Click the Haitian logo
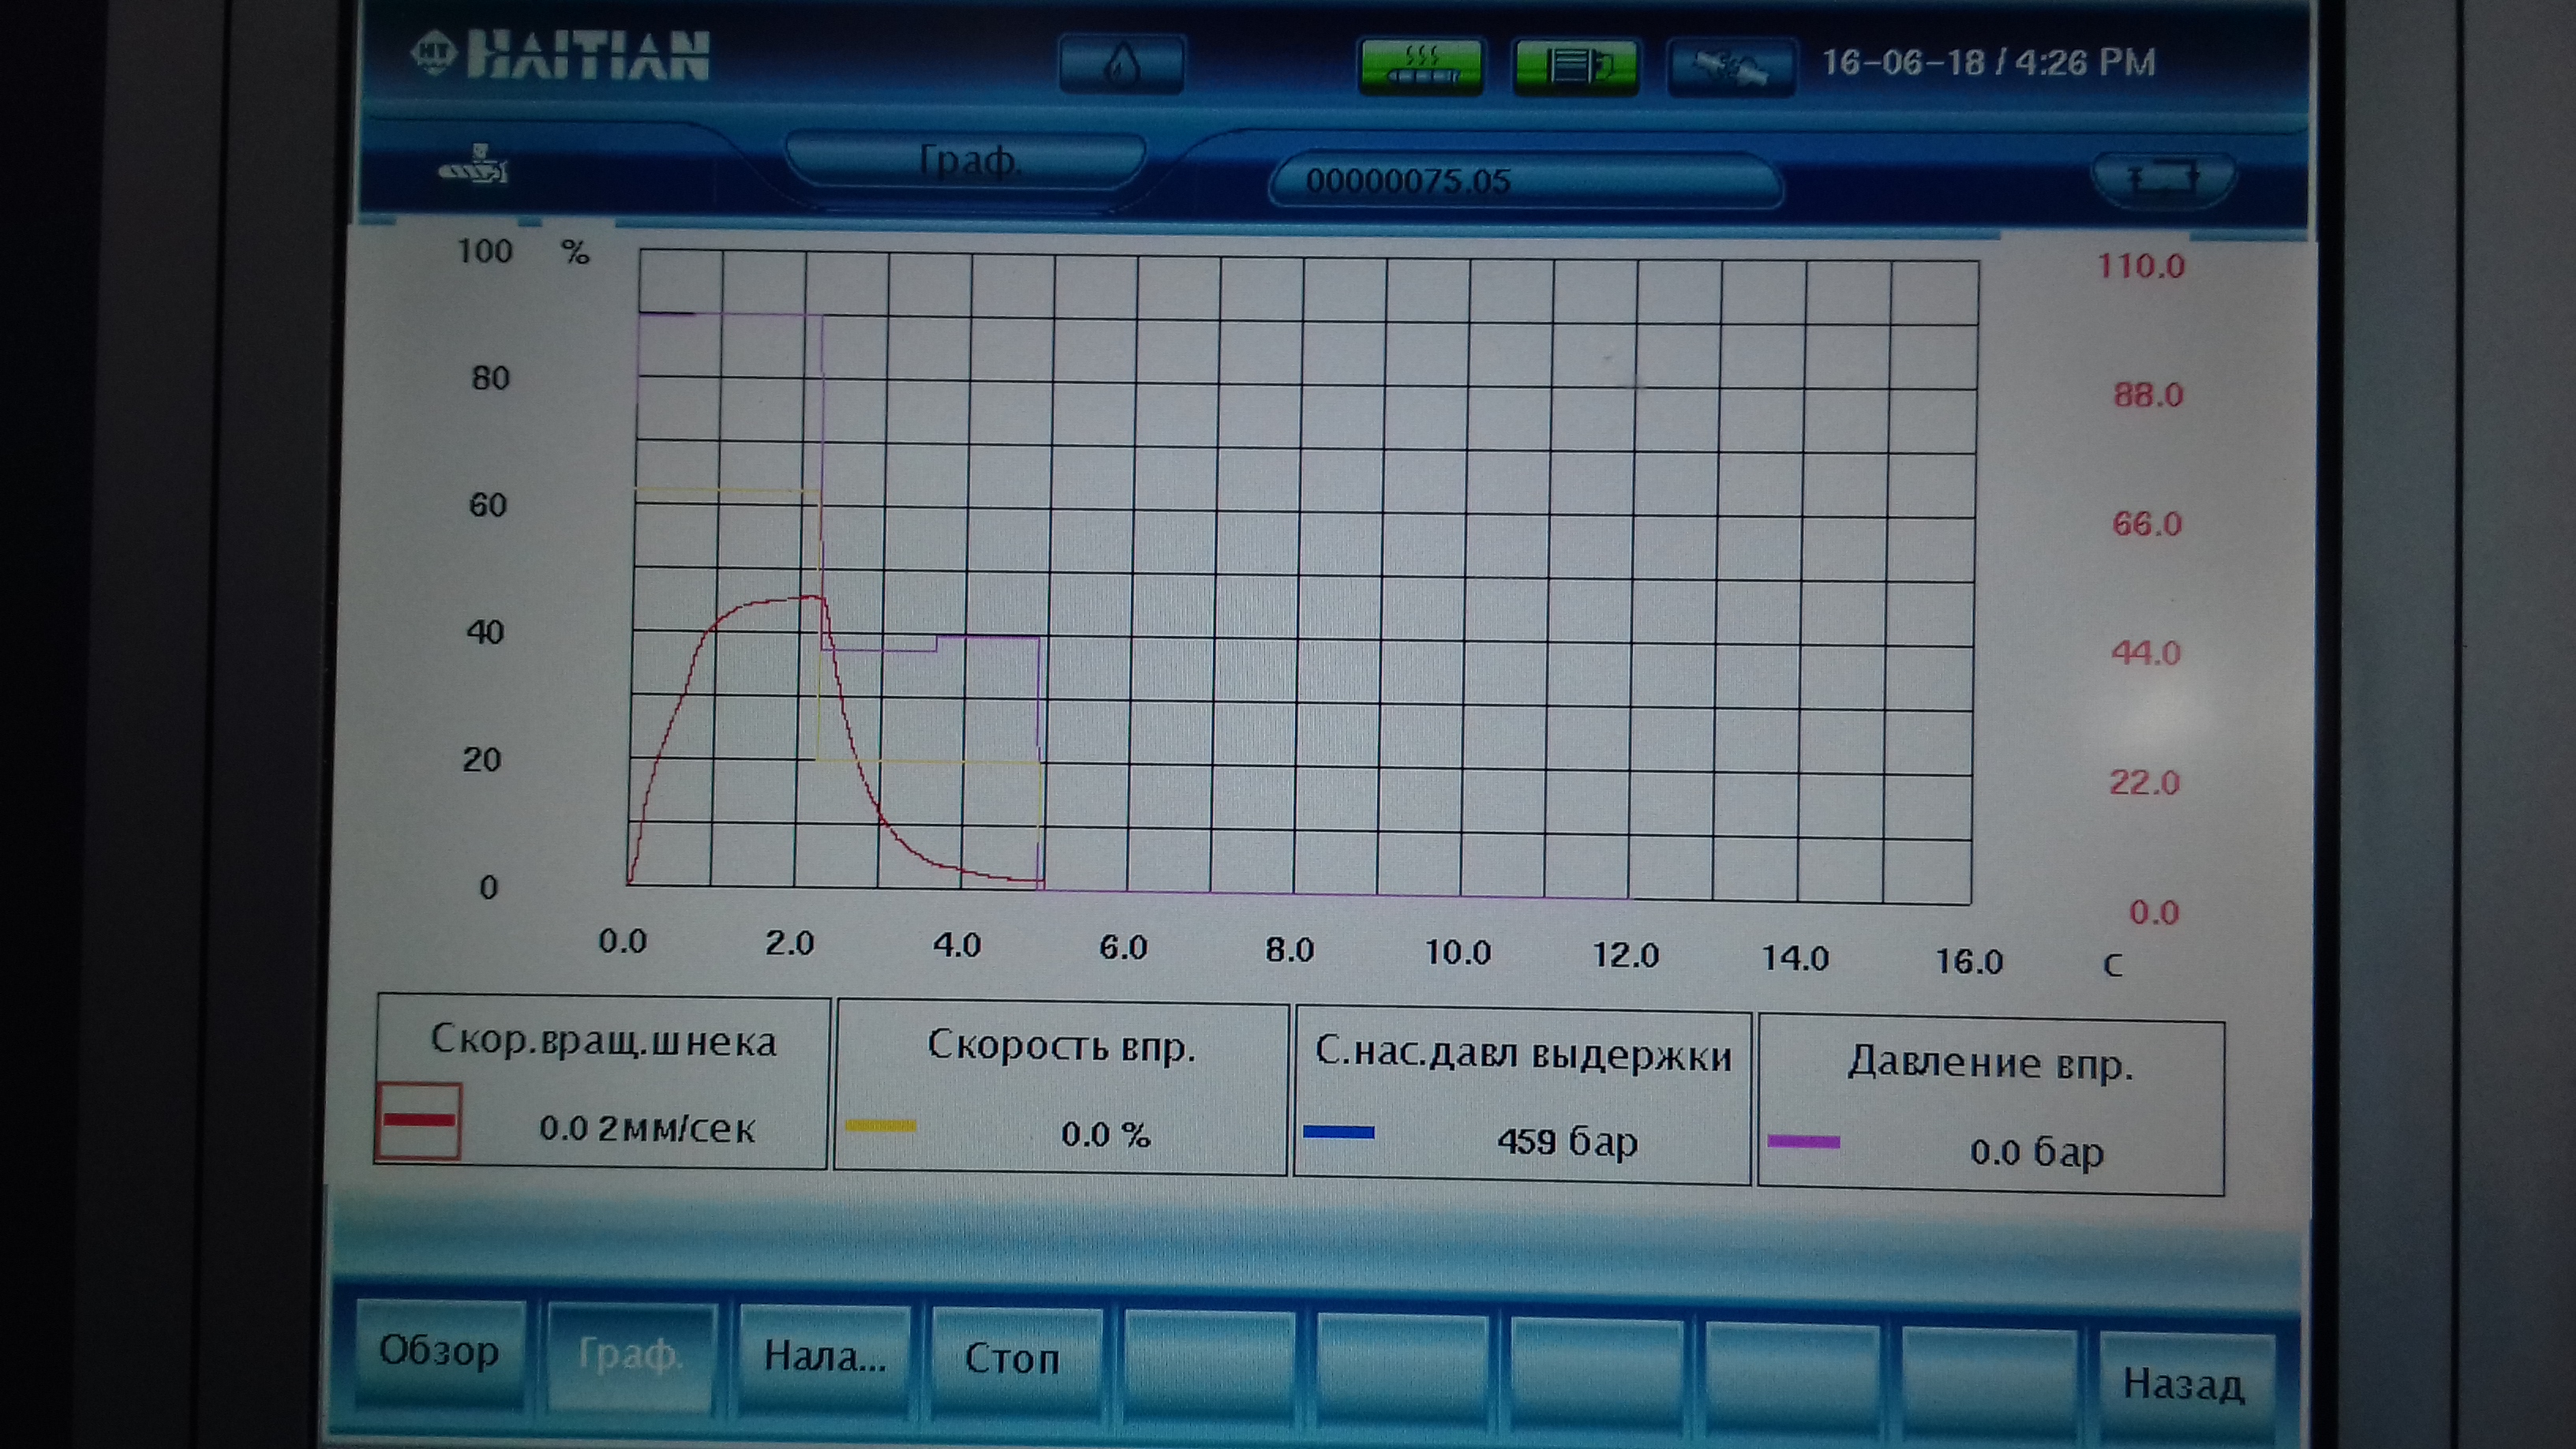 tap(560, 55)
